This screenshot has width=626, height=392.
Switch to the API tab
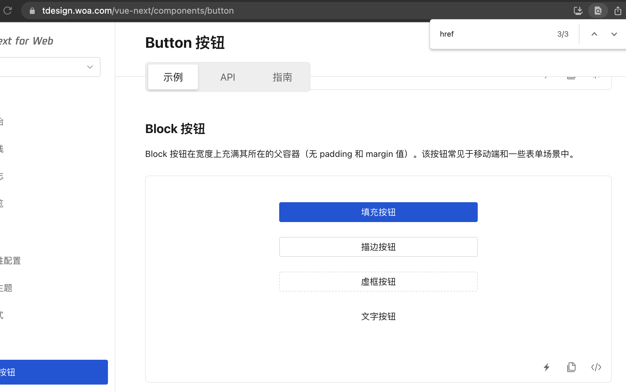tap(228, 77)
